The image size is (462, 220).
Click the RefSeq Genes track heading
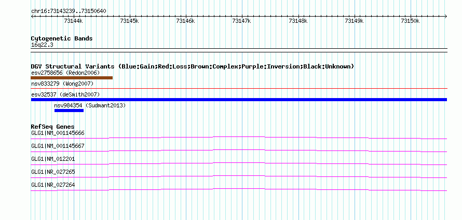[x=52, y=127]
